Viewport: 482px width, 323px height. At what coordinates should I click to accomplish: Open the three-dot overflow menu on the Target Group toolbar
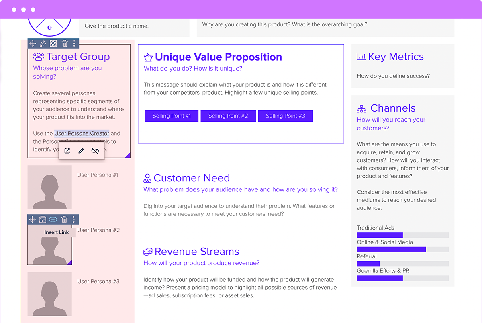pos(74,43)
